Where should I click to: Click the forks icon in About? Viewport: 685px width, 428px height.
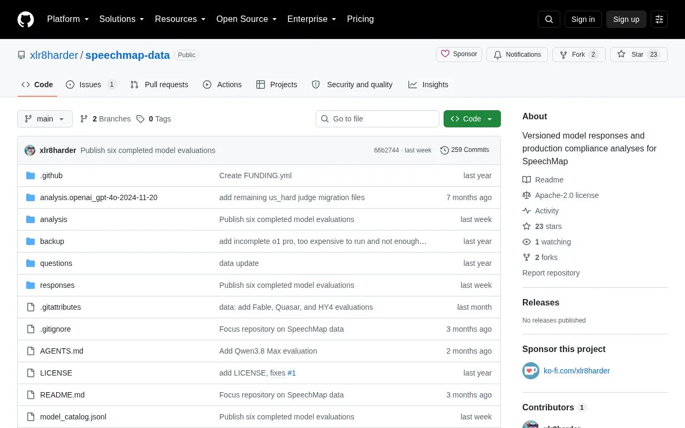click(527, 257)
